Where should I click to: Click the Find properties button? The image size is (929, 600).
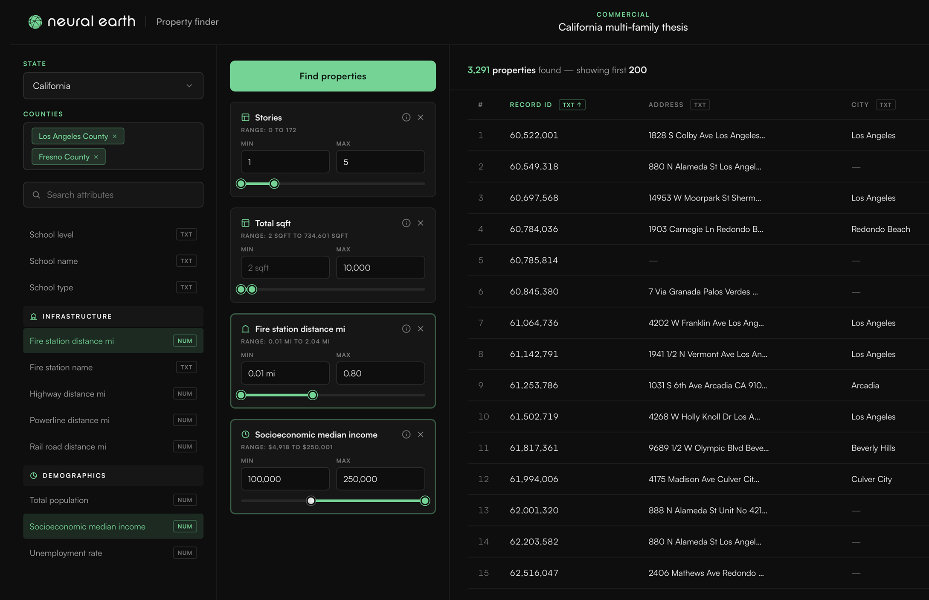point(333,76)
